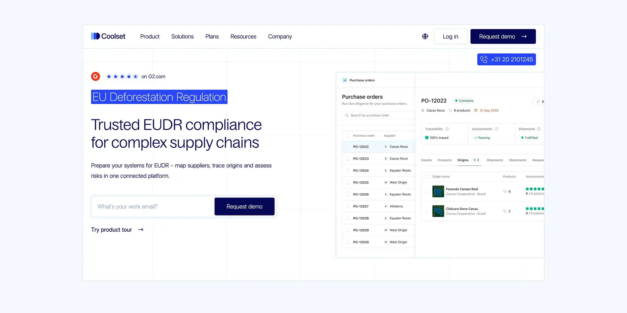Click the C supplier badge on PO-12022 header

(423, 110)
